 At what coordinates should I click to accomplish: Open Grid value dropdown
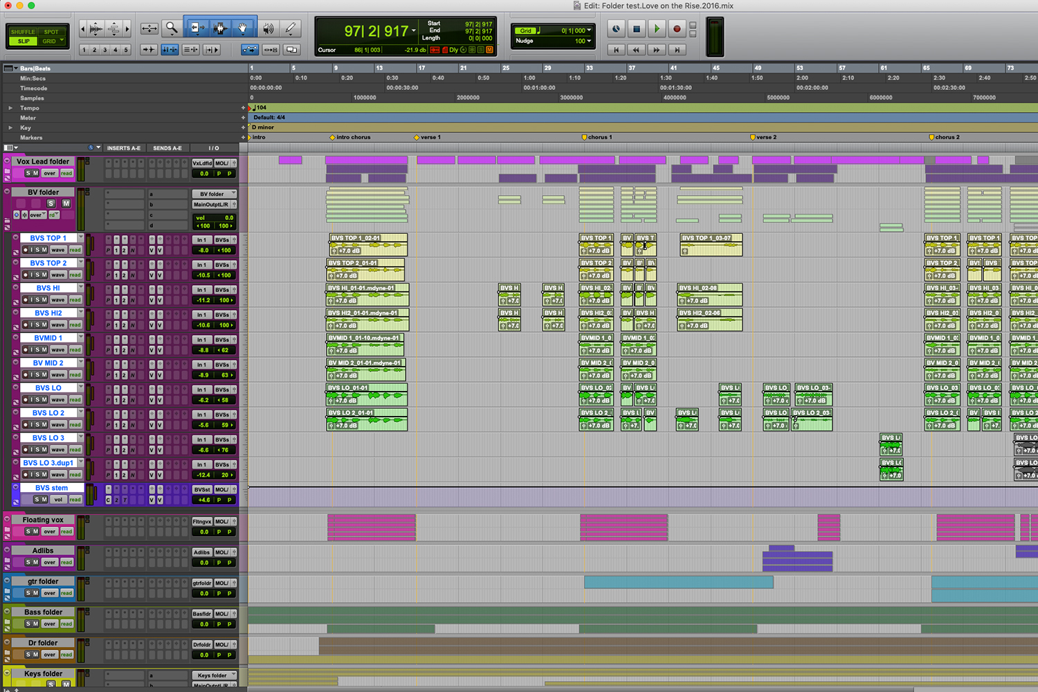click(x=589, y=30)
